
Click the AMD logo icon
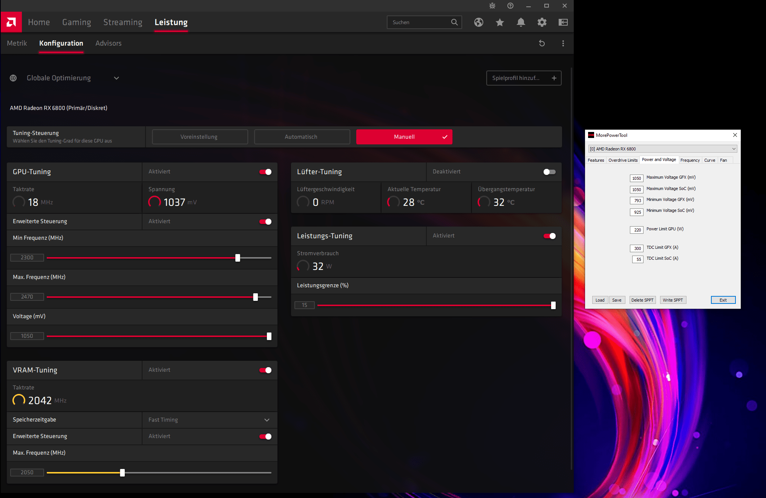11,22
